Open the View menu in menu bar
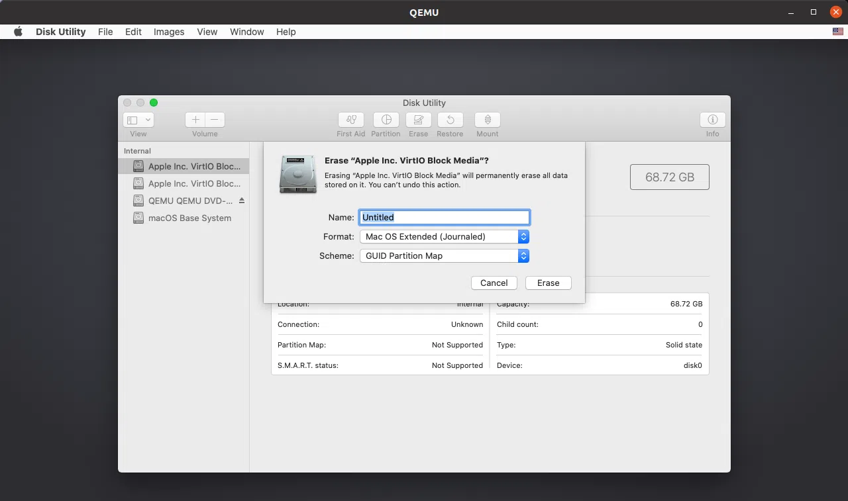 [x=207, y=32]
